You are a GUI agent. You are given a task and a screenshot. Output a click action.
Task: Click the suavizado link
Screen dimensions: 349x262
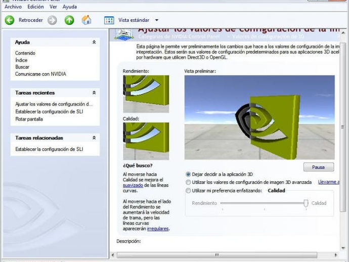(x=133, y=185)
